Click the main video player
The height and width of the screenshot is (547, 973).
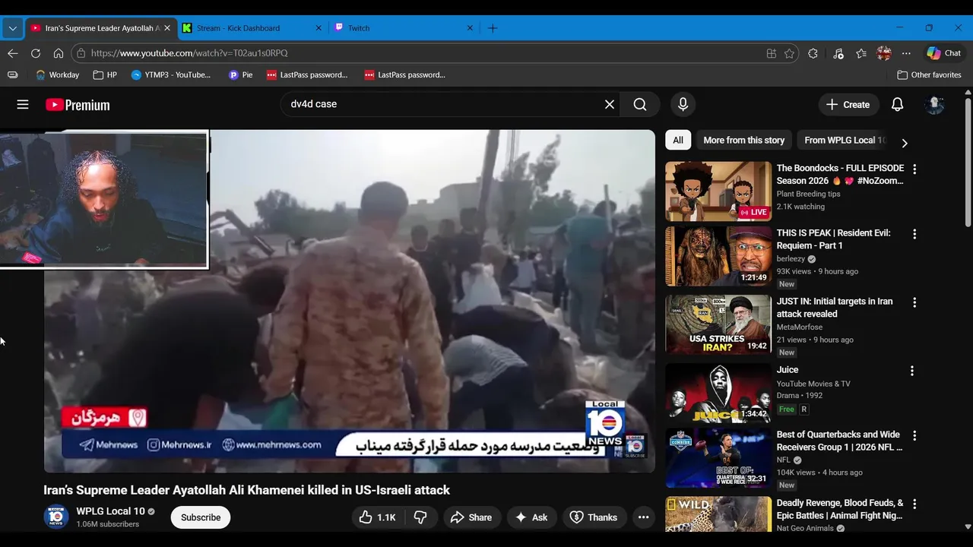[350, 301]
